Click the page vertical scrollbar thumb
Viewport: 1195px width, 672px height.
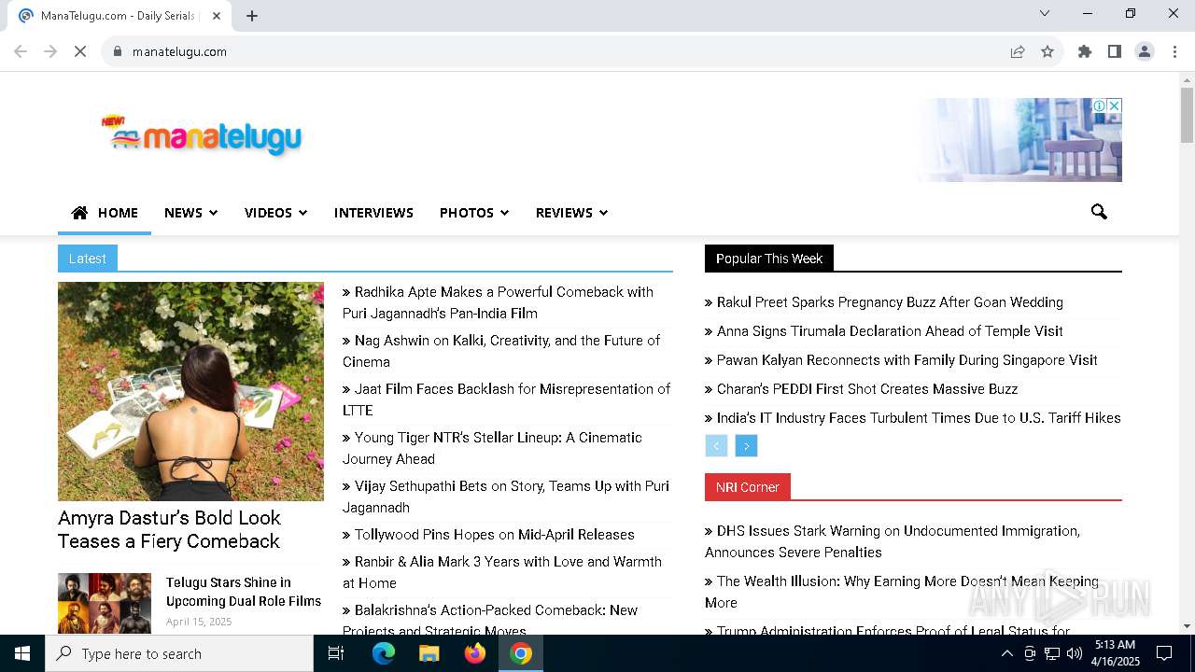pos(1187,115)
